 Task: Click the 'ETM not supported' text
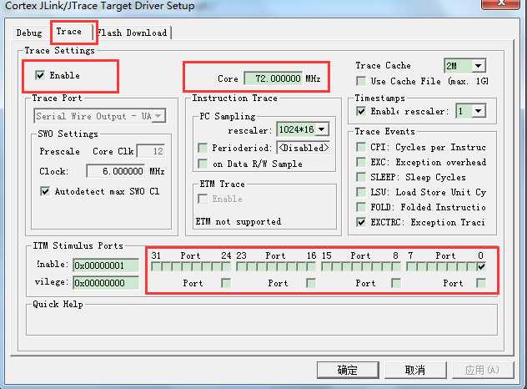click(238, 221)
